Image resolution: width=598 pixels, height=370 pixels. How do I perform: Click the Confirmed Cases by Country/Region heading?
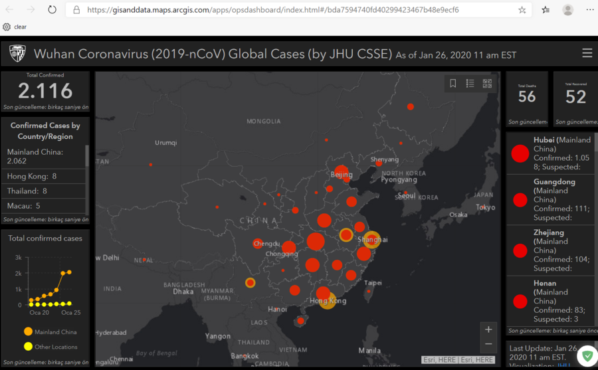[45, 131]
